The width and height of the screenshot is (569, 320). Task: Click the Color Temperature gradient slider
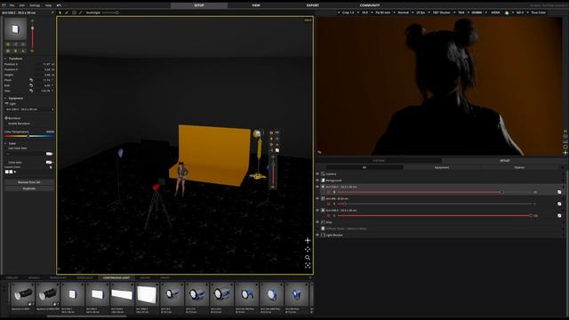tap(29, 136)
